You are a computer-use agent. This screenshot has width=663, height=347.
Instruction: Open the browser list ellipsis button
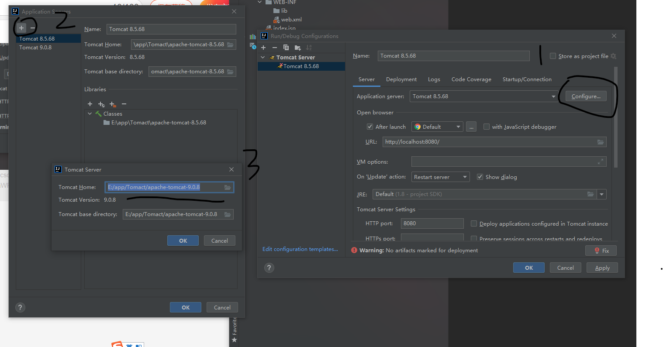point(471,127)
